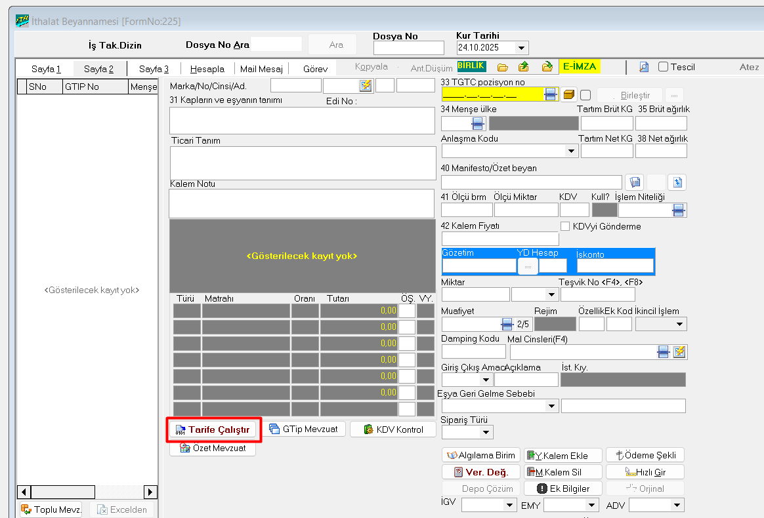Viewport: 764px width, 518px height.
Task: Click the print preview magnifier icon beside Tescil
Action: (644, 67)
